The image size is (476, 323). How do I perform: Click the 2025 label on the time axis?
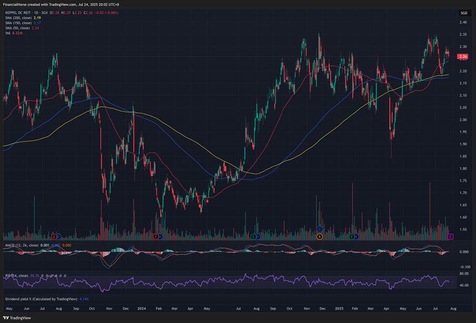[339, 308]
